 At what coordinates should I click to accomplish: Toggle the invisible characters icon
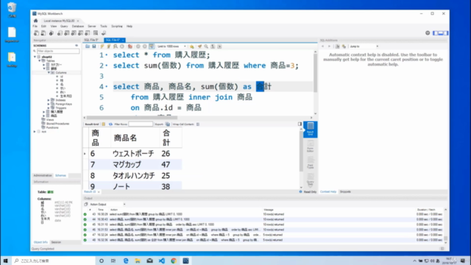213,46
